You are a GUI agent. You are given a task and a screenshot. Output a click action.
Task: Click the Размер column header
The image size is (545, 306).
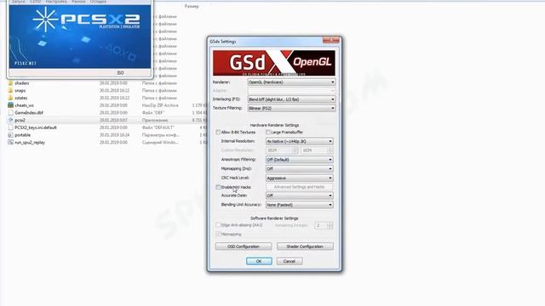[x=192, y=6]
